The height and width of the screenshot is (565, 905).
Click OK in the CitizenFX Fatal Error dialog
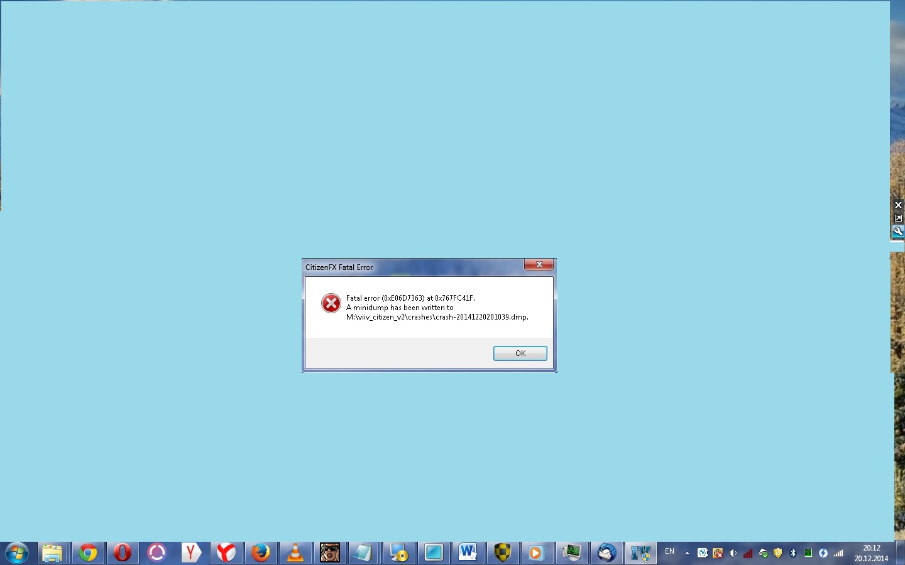click(520, 353)
